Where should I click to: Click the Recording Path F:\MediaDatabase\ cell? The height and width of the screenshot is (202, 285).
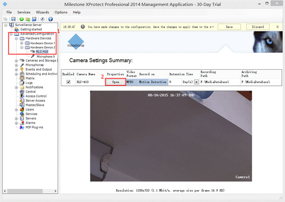pyautogui.click(x=220, y=82)
